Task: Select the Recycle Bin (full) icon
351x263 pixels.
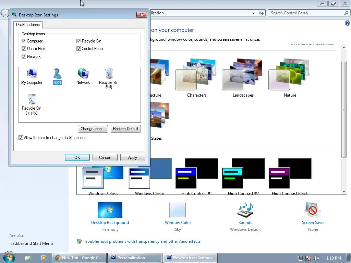Action: 109,79
